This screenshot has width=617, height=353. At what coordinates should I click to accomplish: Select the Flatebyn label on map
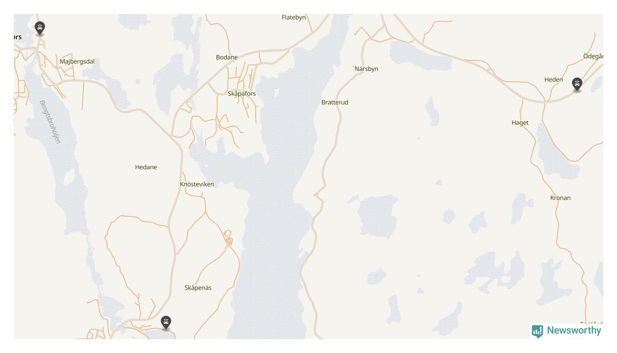[294, 18]
